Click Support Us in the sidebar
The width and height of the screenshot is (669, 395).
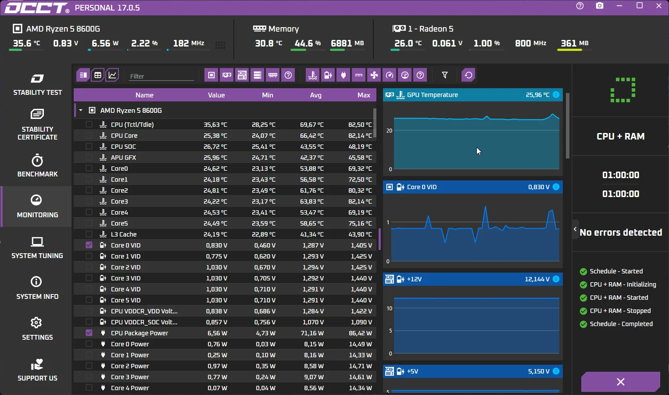click(x=37, y=370)
